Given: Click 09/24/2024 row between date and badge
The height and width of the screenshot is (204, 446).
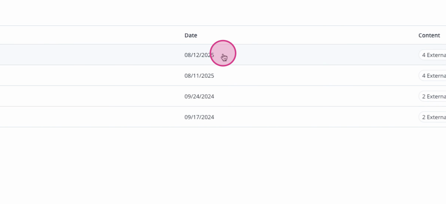Looking at the screenshot, I should 316,96.
